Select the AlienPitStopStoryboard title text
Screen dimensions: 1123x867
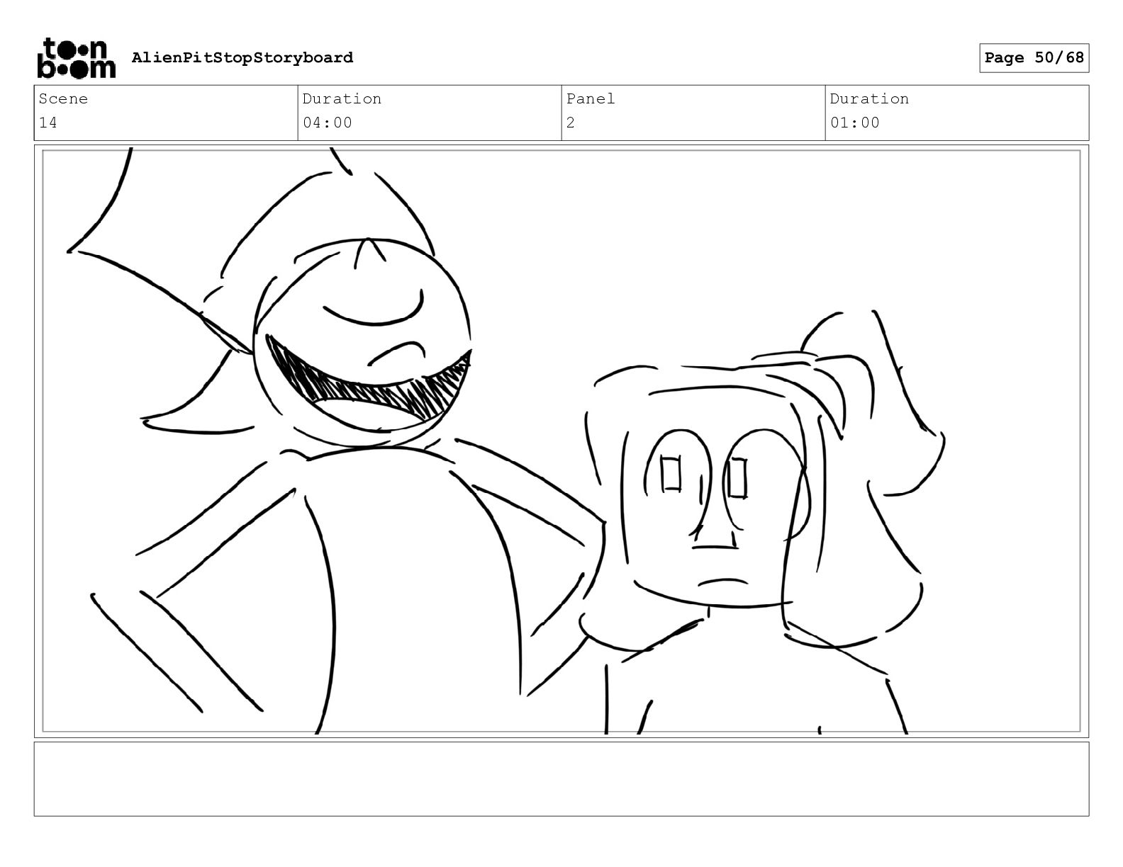pyautogui.click(x=242, y=57)
